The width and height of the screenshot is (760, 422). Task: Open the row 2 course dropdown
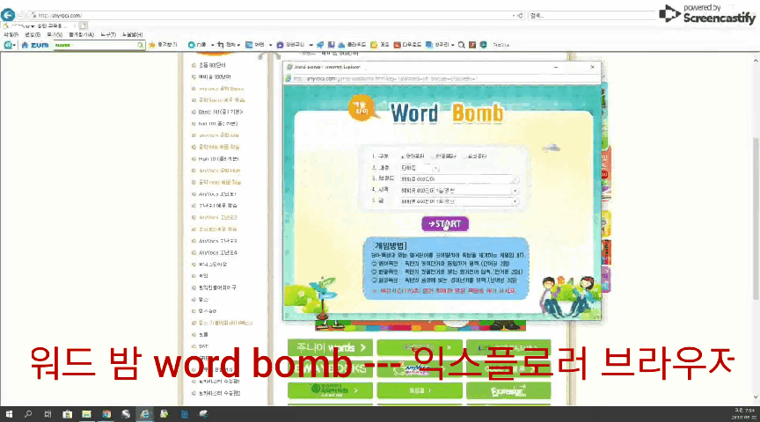[x=420, y=168]
